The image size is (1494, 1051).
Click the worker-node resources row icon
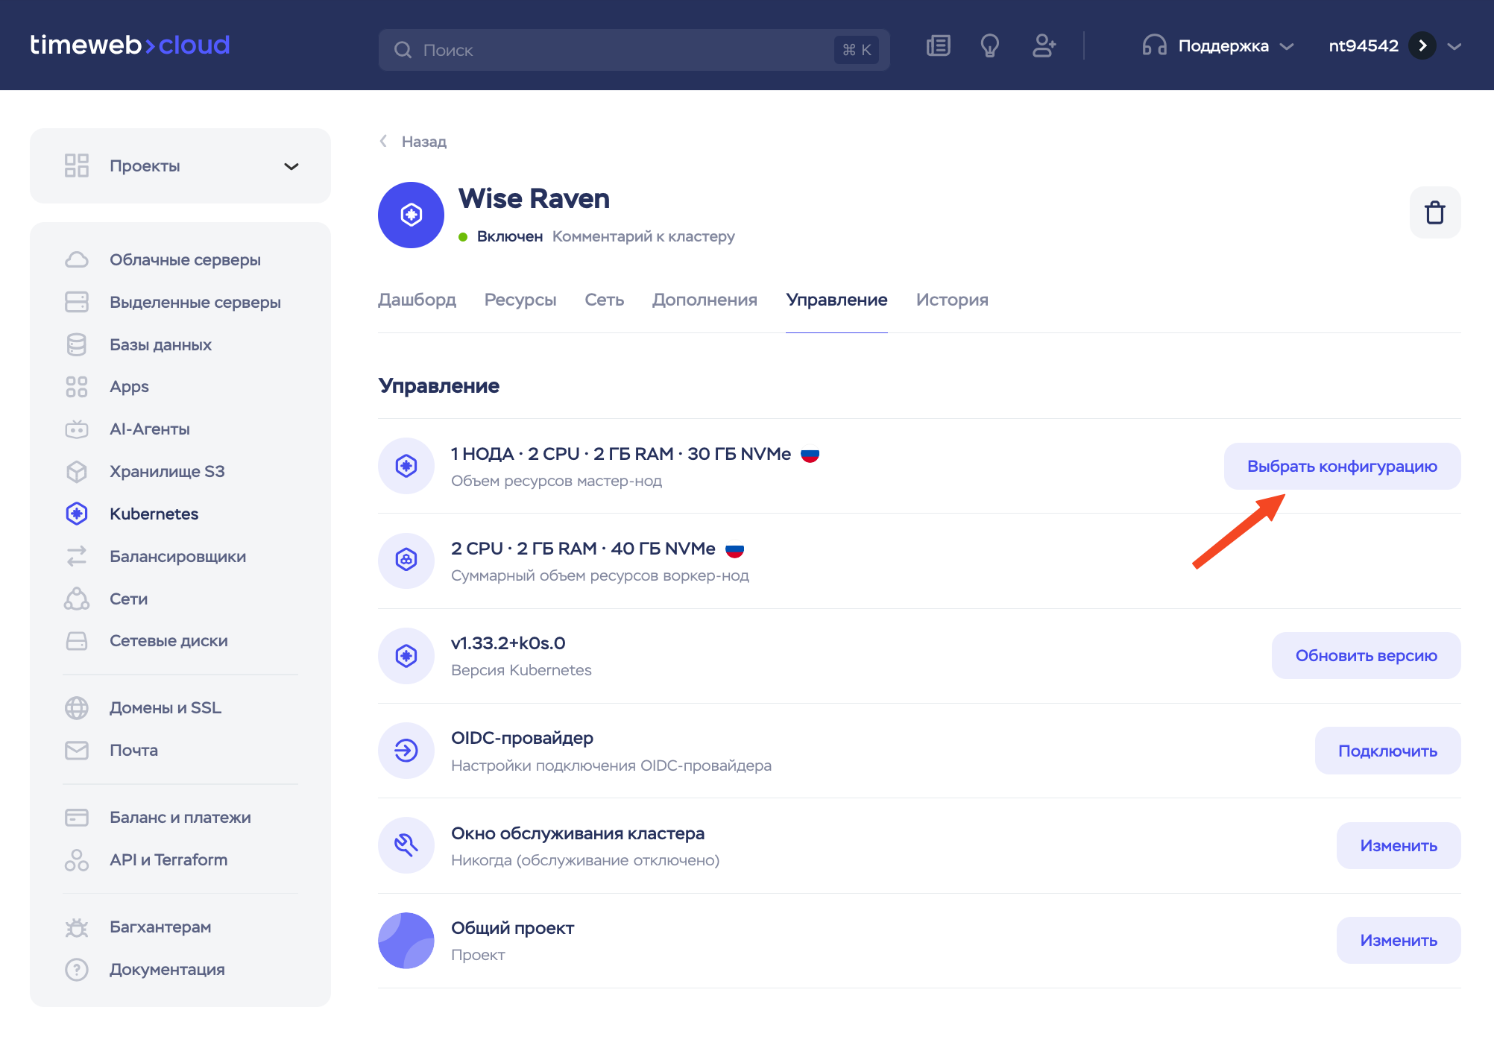click(406, 561)
